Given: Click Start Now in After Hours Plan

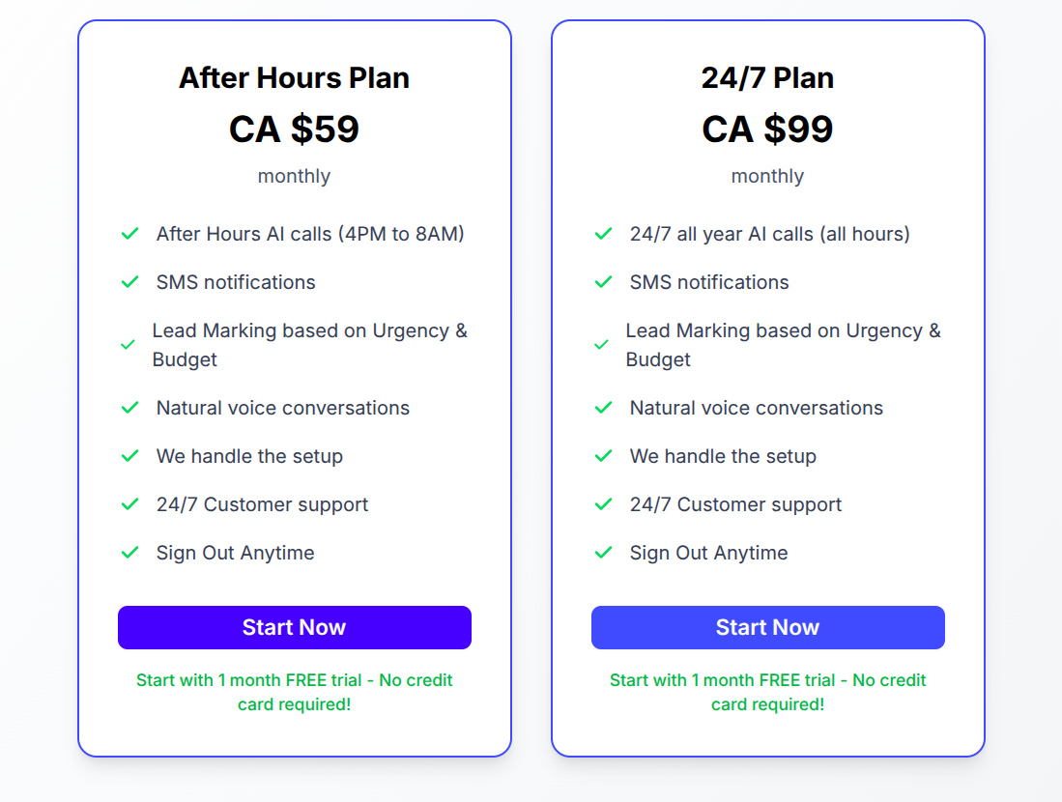Looking at the screenshot, I should [294, 627].
